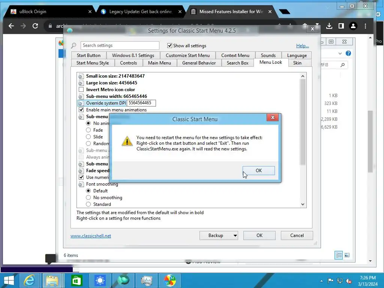Open the Language tab
The width and height of the screenshot is (384, 288).
tap(297, 55)
